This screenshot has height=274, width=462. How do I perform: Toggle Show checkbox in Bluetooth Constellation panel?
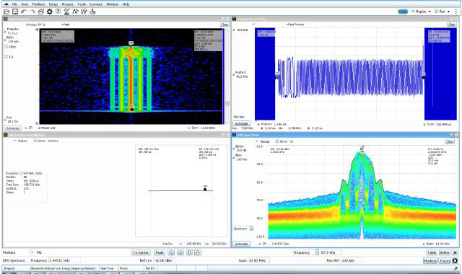tap(35, 141)
